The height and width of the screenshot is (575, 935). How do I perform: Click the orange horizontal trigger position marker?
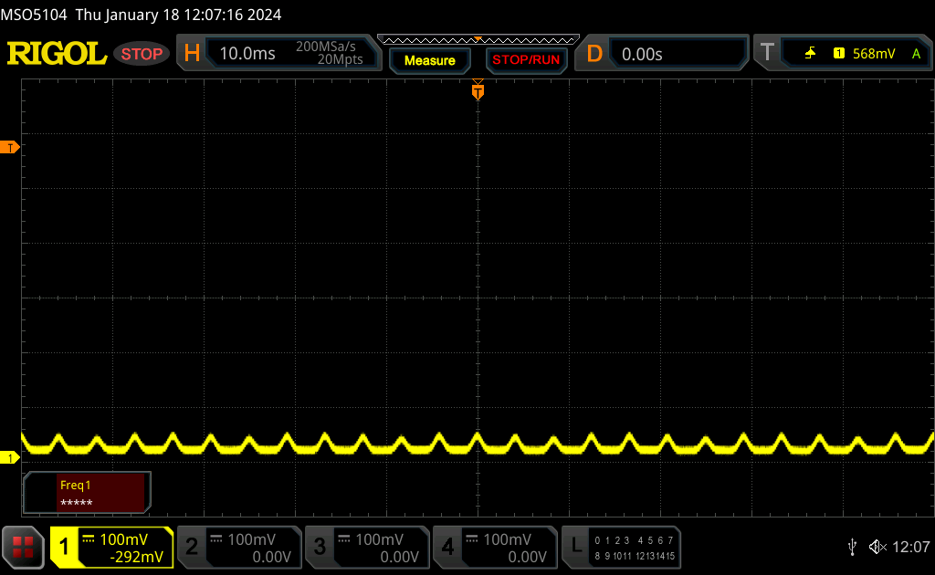tap(477, 91)
